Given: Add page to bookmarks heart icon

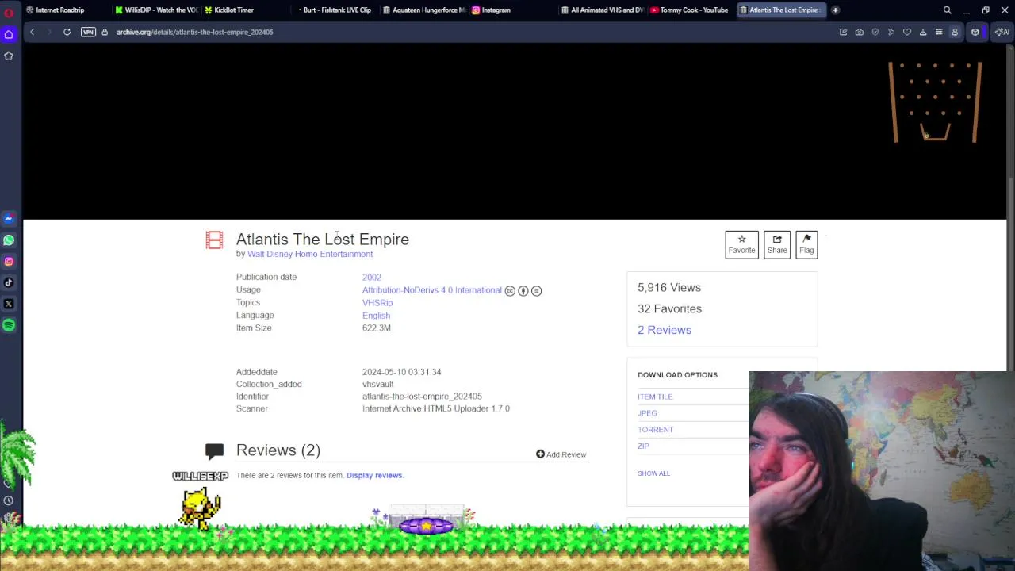Looking at the screenshot, I should [907, 32].
